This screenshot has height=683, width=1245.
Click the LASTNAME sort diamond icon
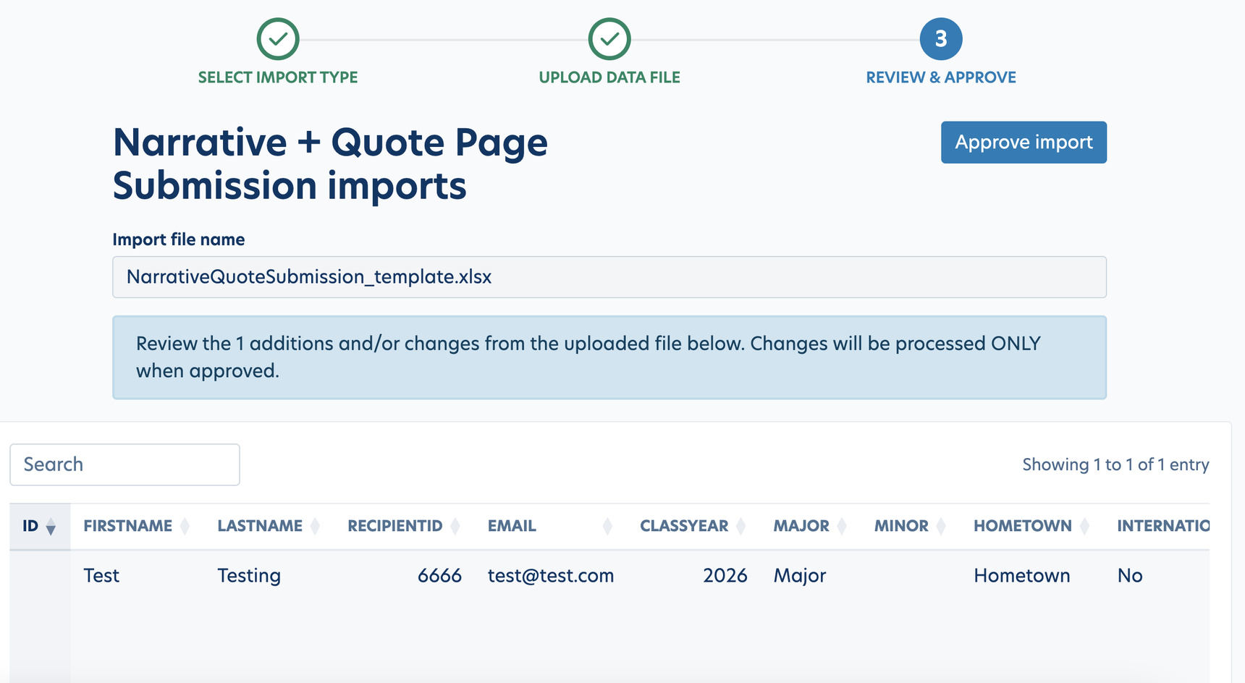pyautogui.click(x=315, y=527)
